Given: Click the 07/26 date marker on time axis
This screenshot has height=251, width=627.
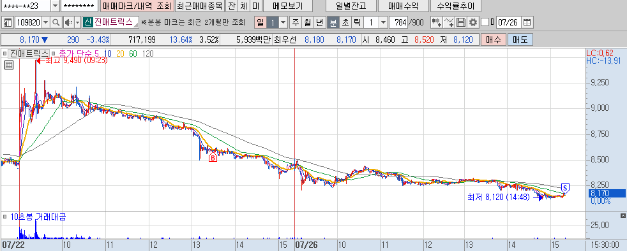Looking at the screenshot, I should (x=307, y=244).
